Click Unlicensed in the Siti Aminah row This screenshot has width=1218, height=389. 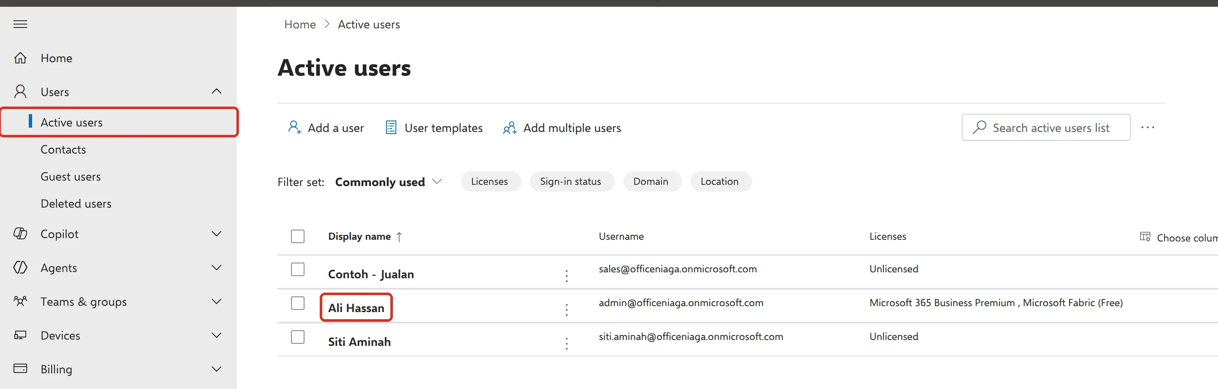coord(894,337)
